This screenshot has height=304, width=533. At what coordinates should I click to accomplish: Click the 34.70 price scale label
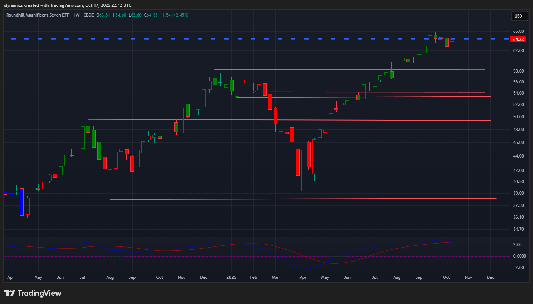click(x=518, y=229)
